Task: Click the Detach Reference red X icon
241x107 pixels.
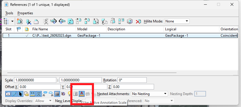Action: (x=138, y=21)
